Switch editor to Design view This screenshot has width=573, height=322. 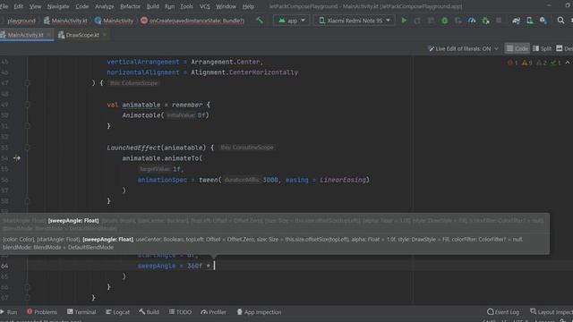(x=565, y=48)
